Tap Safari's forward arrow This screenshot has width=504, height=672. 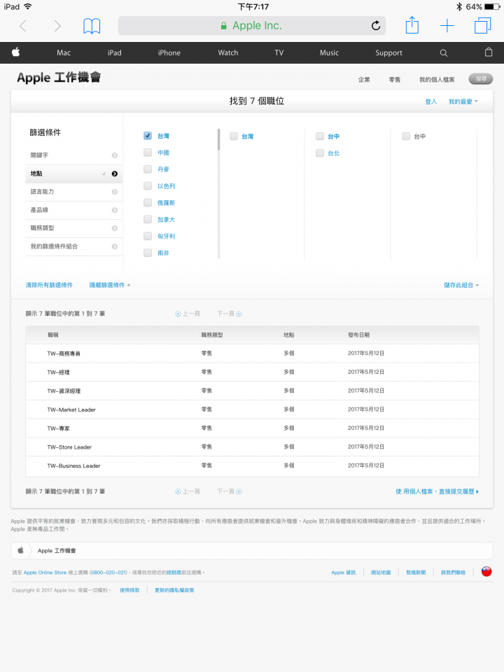click(57, 26)
